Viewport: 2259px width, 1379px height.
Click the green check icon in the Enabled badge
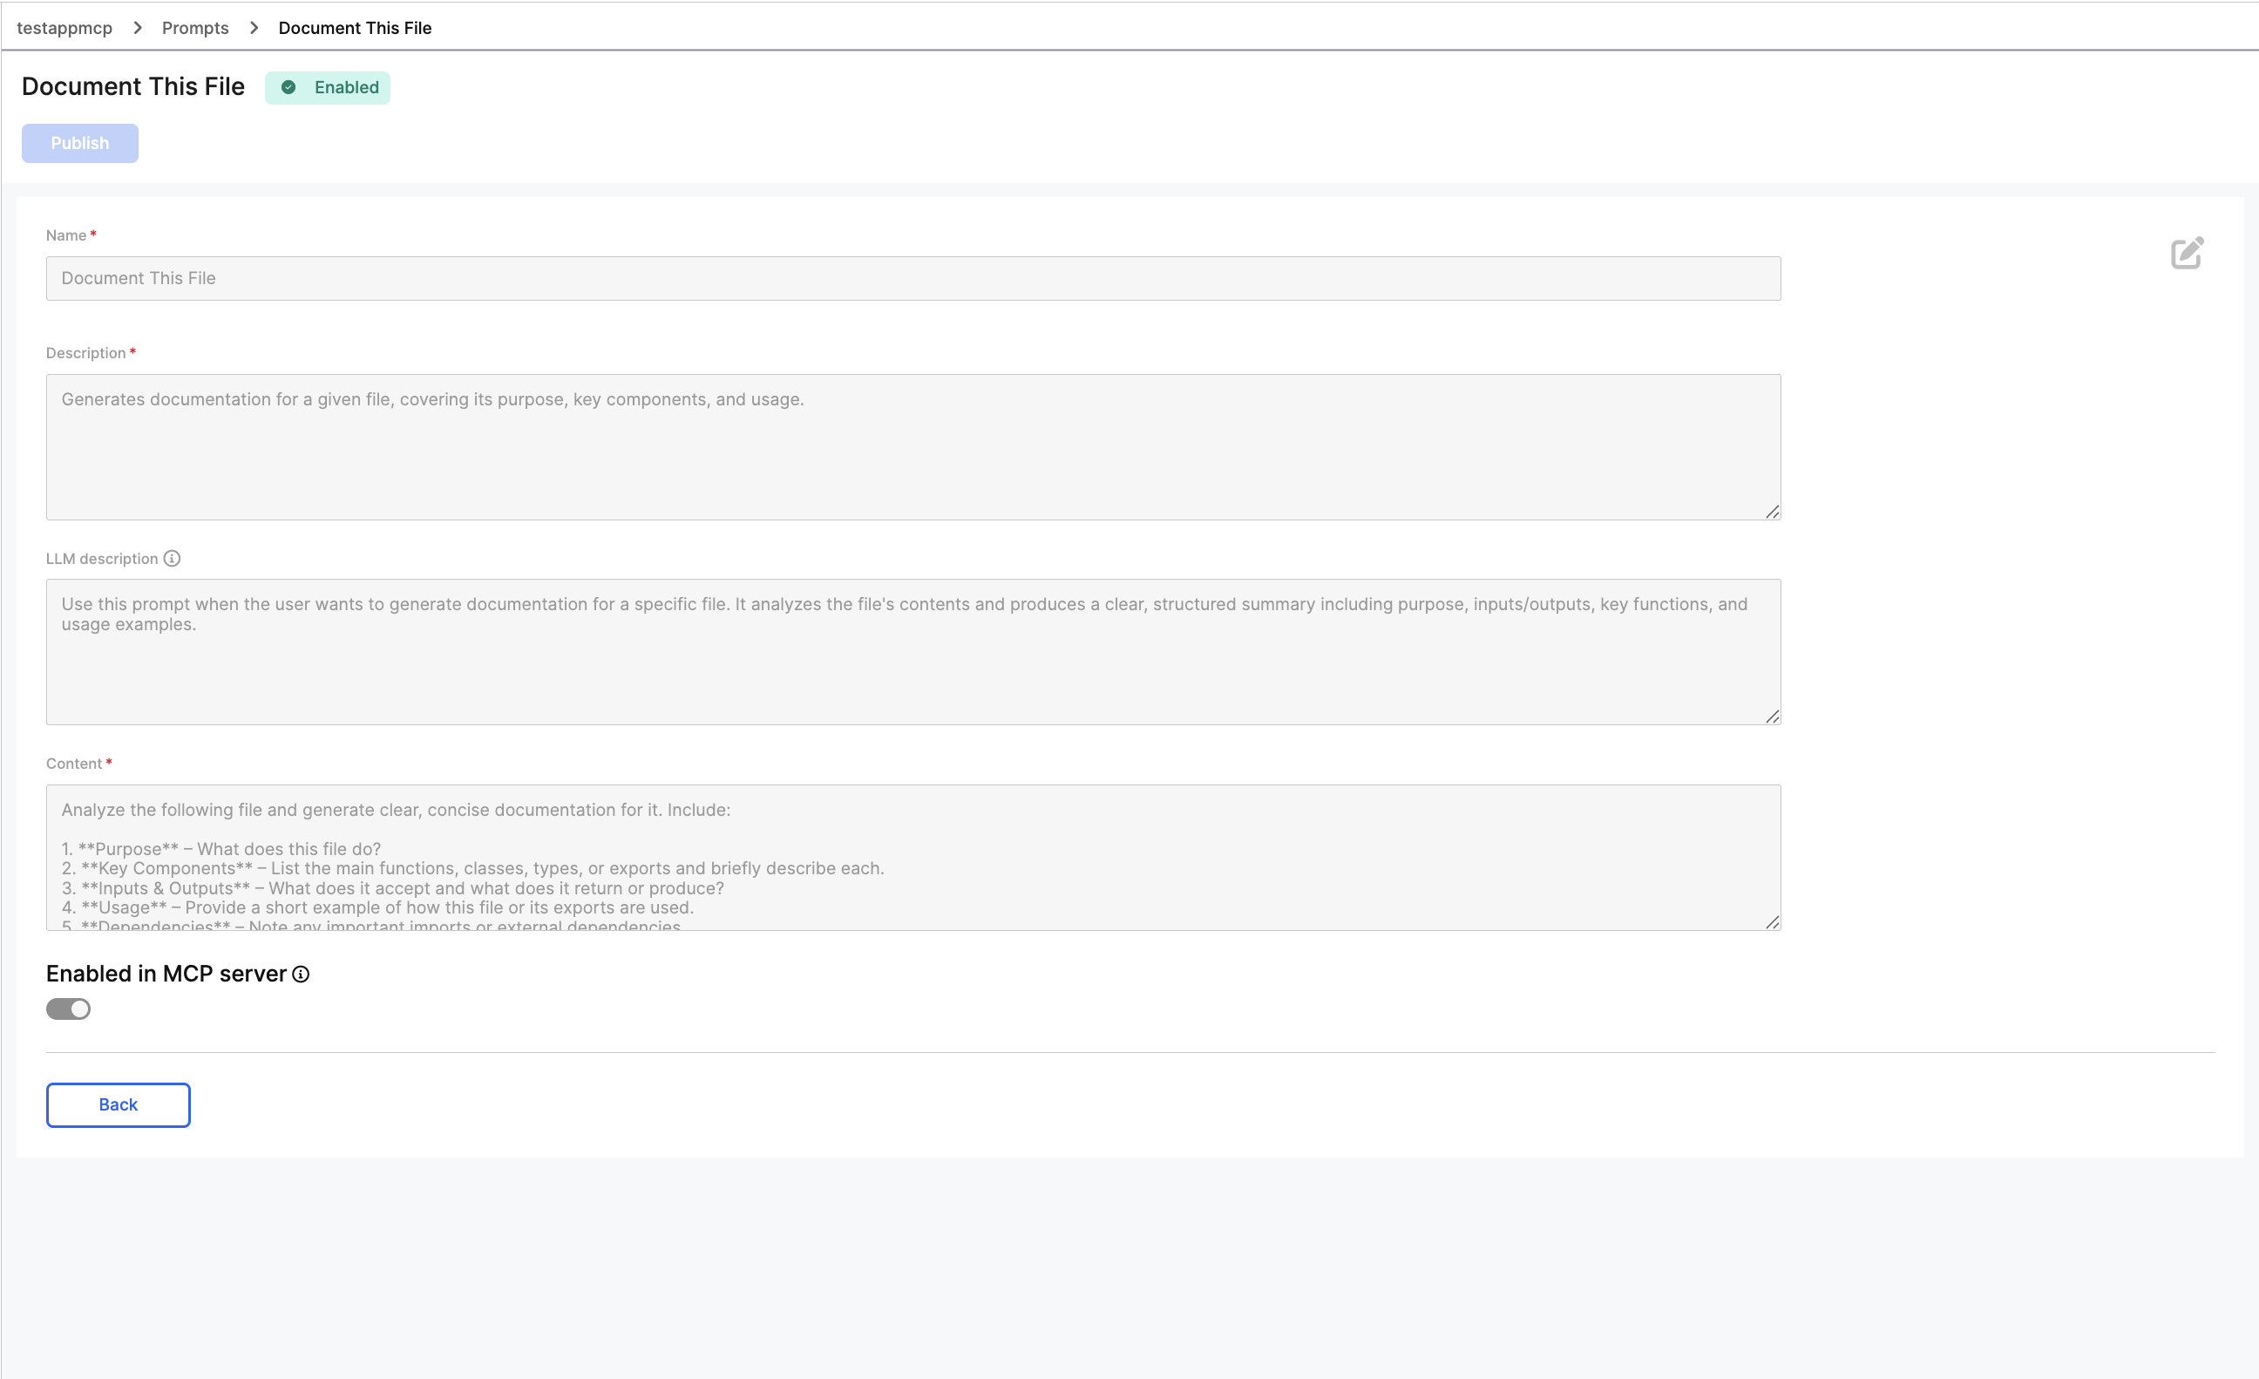tap(288, 87)
